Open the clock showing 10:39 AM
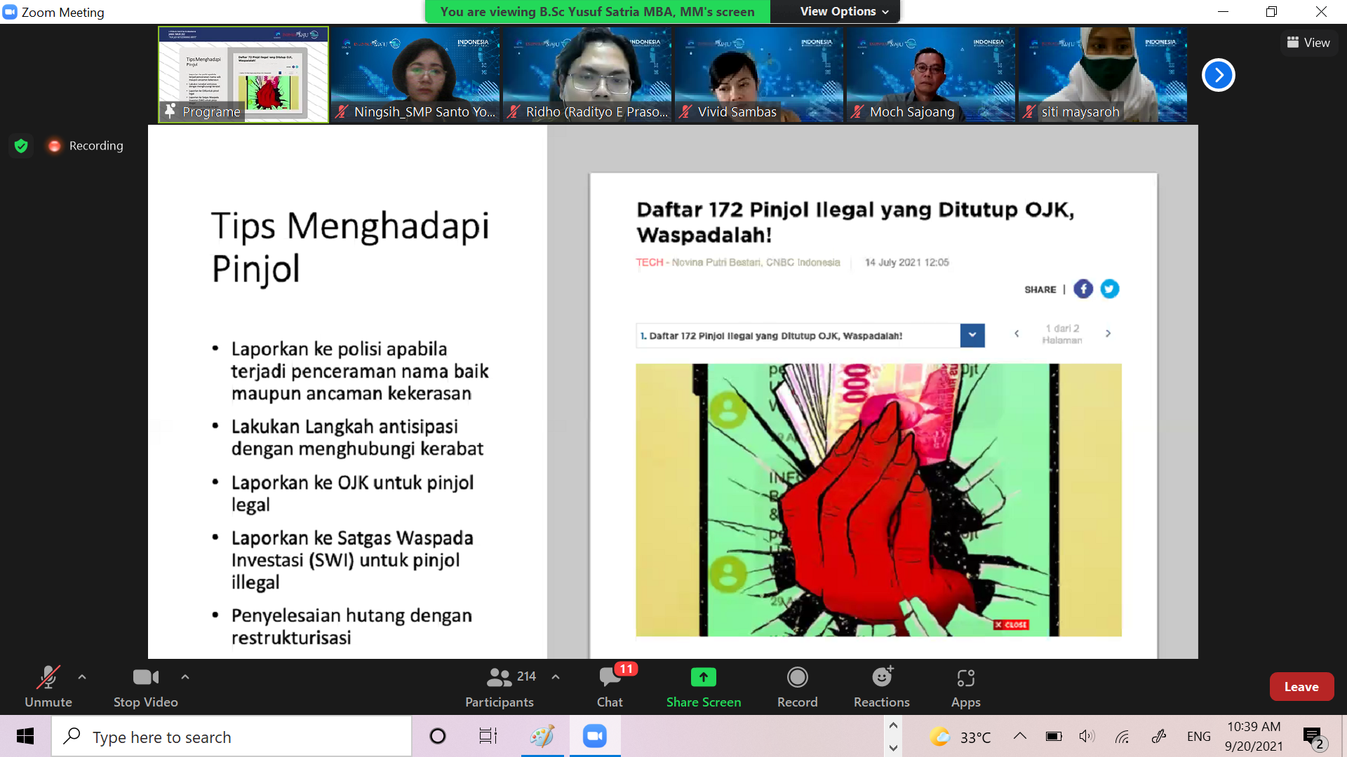Image resolution: width=1347 pixels, height=757 pixels. click(x=1254, y=736)
